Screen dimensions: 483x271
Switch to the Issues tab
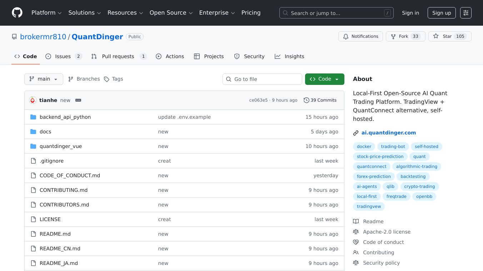[63, 56]
